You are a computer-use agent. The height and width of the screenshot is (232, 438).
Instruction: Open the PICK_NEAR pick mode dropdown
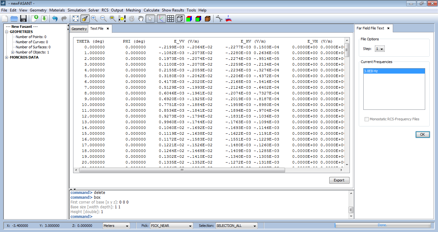point(172,226)
